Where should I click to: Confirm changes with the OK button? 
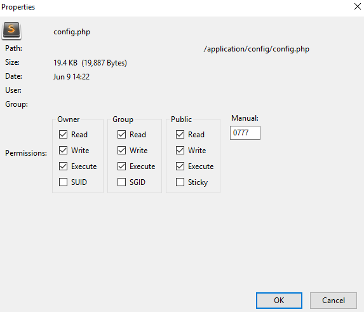coord(279,301)
